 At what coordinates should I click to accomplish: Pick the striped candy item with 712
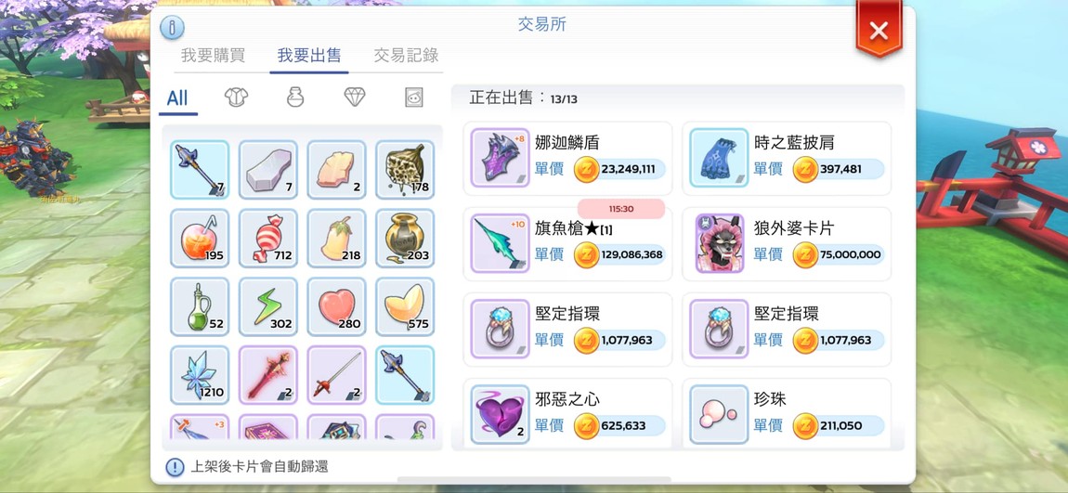click(268, 239)
